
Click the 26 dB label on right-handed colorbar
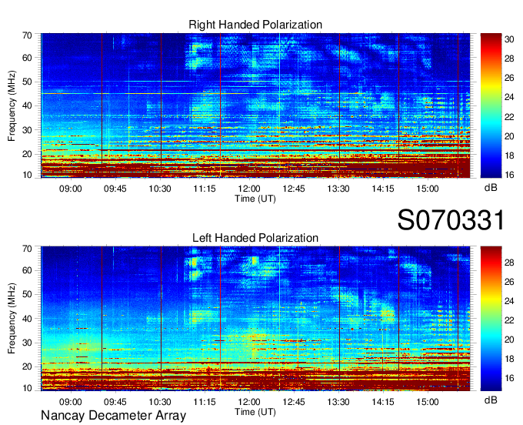pyautogui.click(x=509, y=78)
